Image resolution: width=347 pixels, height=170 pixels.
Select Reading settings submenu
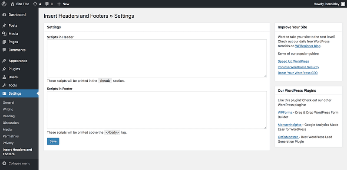tap(9, 116)
